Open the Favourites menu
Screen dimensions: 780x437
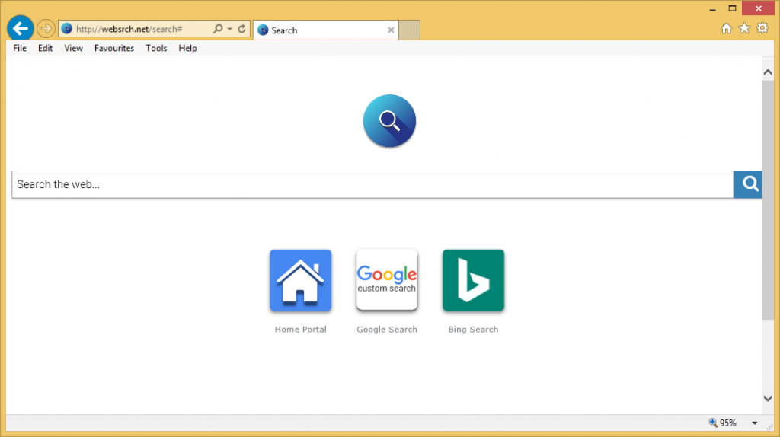[x=114, y=48]
